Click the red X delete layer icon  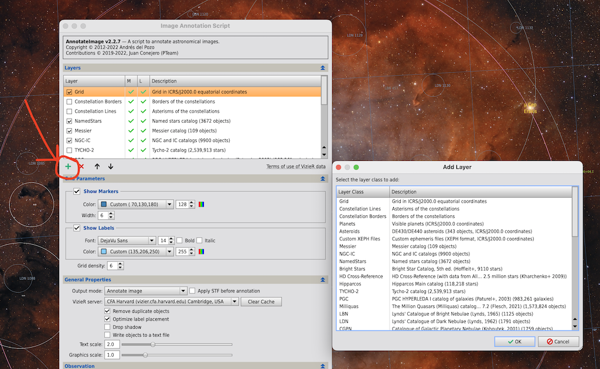pyautogui.click(x=81, y=167)
